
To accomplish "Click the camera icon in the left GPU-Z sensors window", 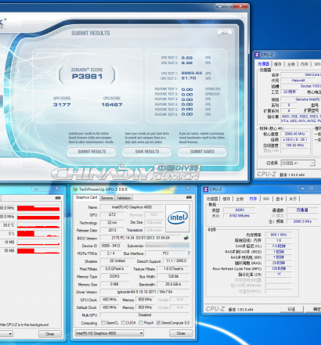I will (x=58, y=198).
